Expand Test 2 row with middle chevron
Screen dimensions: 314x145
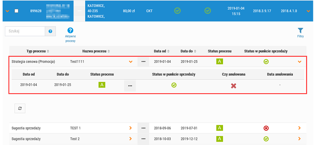131,139
